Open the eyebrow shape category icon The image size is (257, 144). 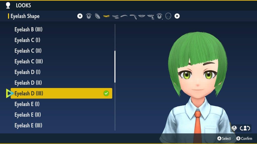(124, 16)
